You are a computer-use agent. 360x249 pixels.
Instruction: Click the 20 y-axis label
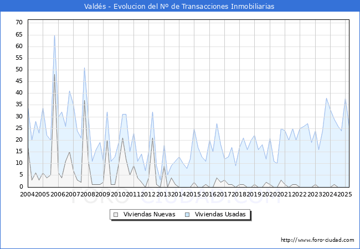pyautogui.click(x=19, y=140)
